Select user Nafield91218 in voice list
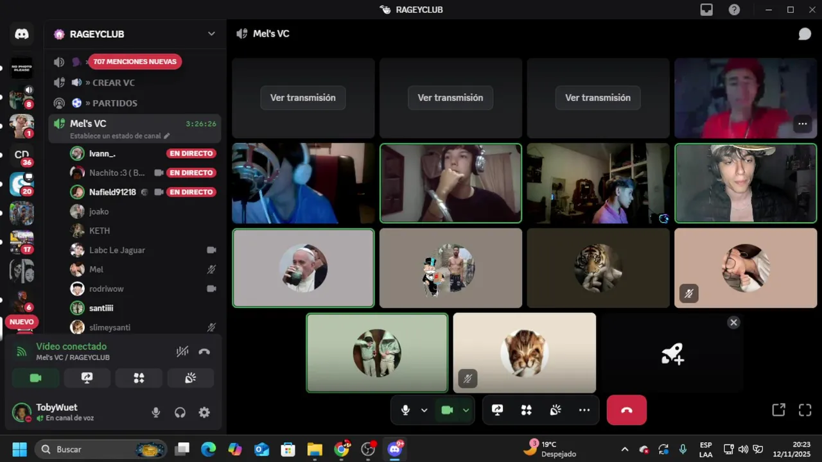 coord(143,192)
